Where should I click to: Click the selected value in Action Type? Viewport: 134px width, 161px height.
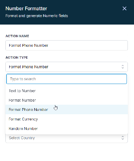pyautogui.click(x=28, y=67)
